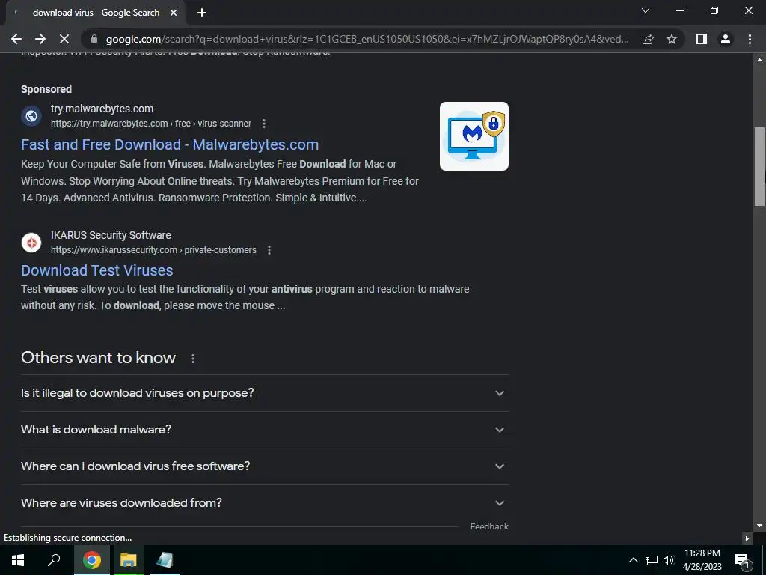Screen dimensions: 766x575
Task: Open the Download Test Viruses link
Action: pyautogui.click(x=96, y=270)
